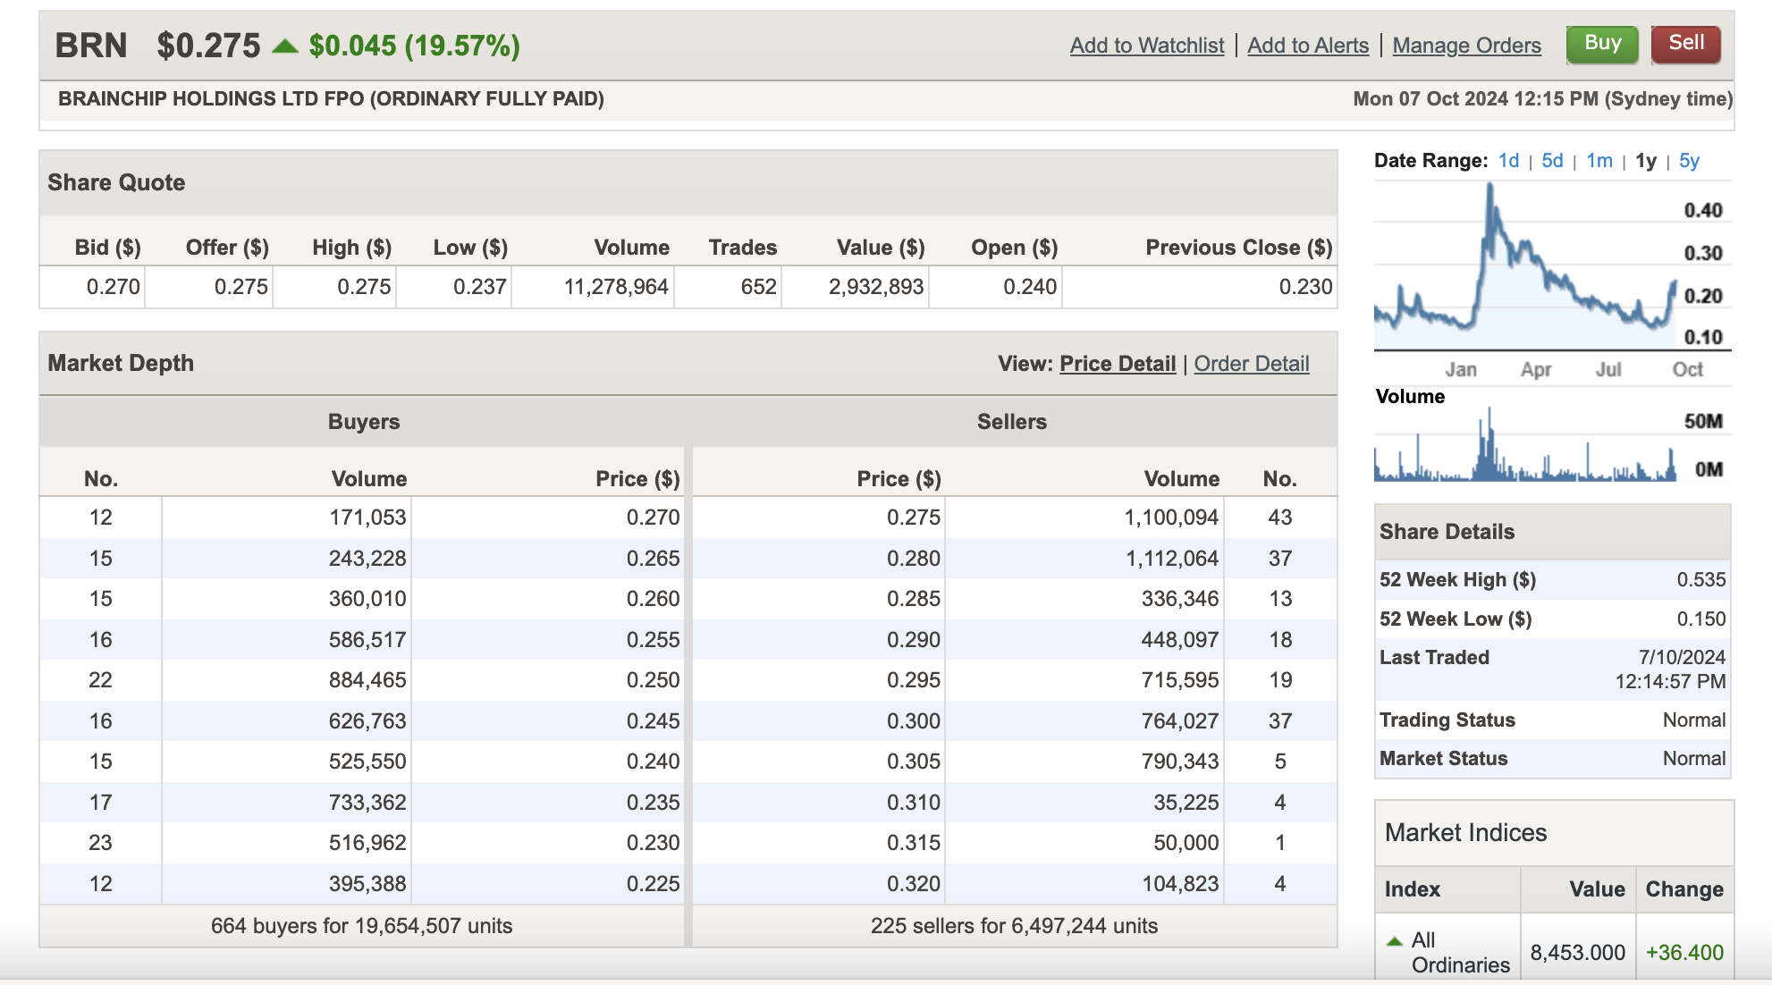
Task: Select 1y chart date range
Action: [x=1645, y=161]
